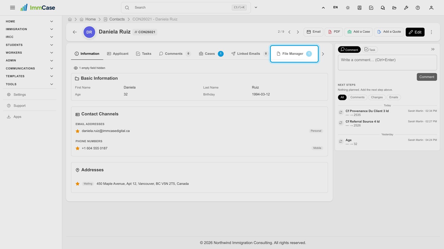Open the help question mark icon
The image size is (444, 249).
pos(418,8)
